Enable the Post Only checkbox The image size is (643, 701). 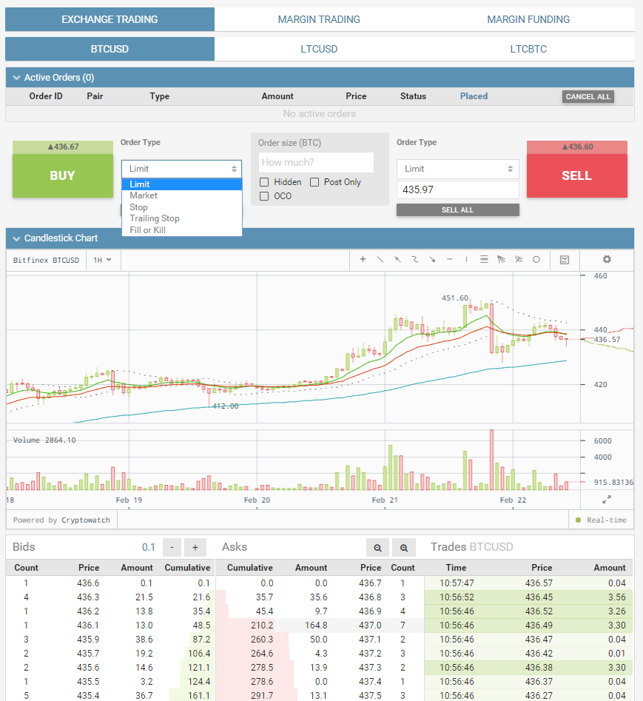coord(314,182)
